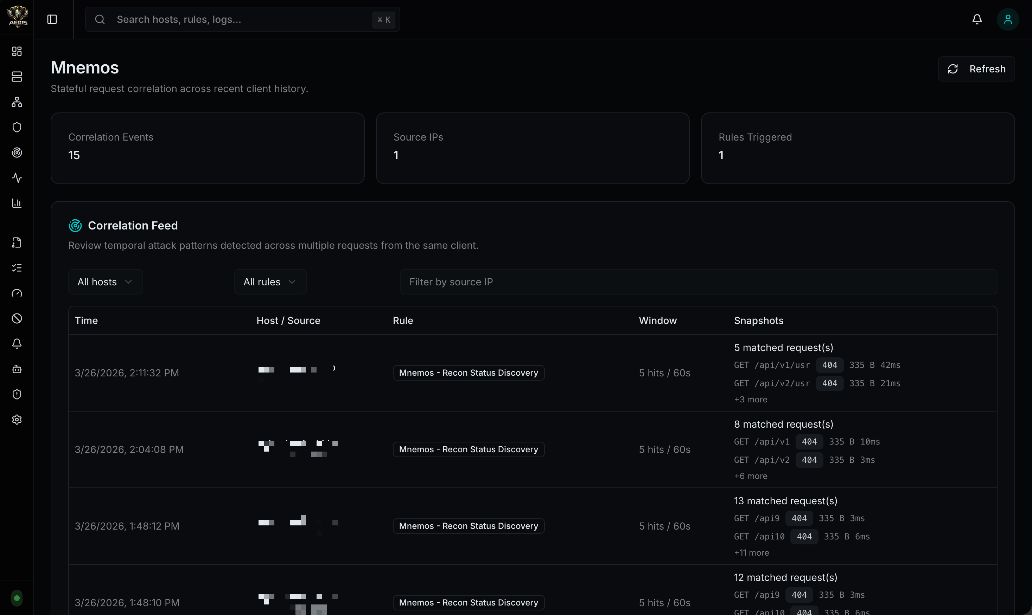This screenshot has width=1032, height=615.
Task: Open the bar chart analytics icon in sidebar
Action: point(17,203)
